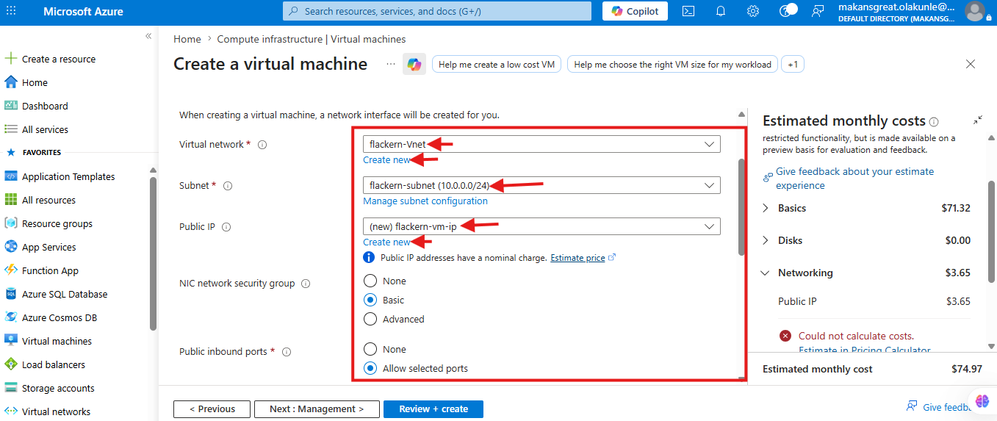Open the Cloud Shell icon in top bar
This screenshot has width=997, height=421.
688,11
